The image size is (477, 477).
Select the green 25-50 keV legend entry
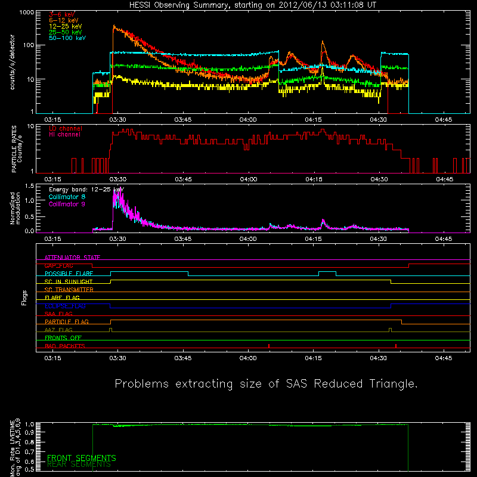coord(65,32)
